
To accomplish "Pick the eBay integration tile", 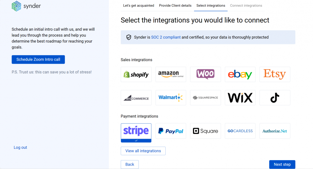I will point(240,74).
